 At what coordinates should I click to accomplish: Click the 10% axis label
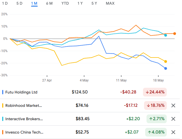point(4,26)
